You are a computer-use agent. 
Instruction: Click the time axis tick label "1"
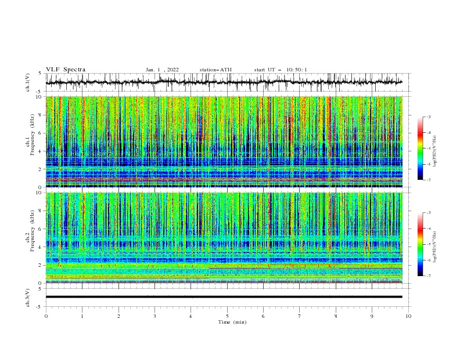point(82,316)
